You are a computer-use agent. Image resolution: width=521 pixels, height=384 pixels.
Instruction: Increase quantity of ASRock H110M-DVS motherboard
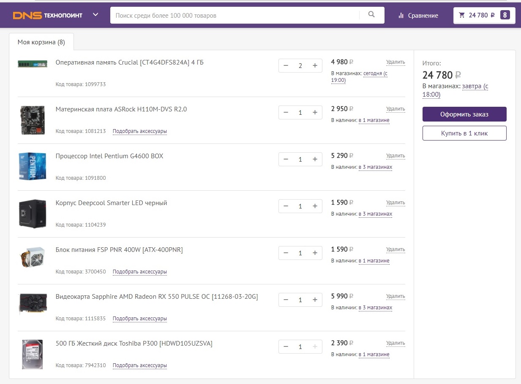tap(315, 112)
